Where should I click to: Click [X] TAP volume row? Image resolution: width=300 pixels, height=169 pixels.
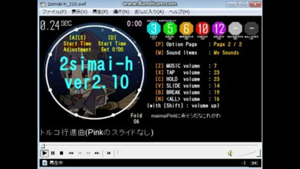point(187,73)
